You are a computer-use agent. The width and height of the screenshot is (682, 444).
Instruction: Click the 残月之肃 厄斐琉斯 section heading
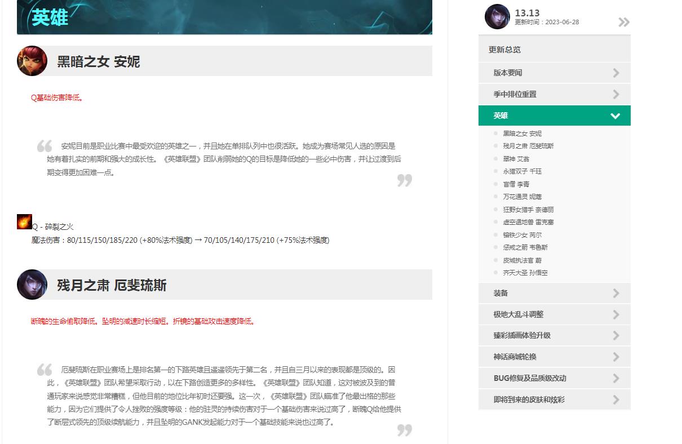click(x=112, y=285)
